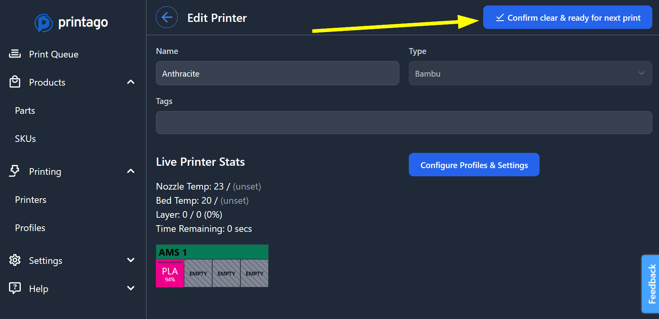
Task: Click the Products shopping bag icon
Action: click(x=15, y=82)
